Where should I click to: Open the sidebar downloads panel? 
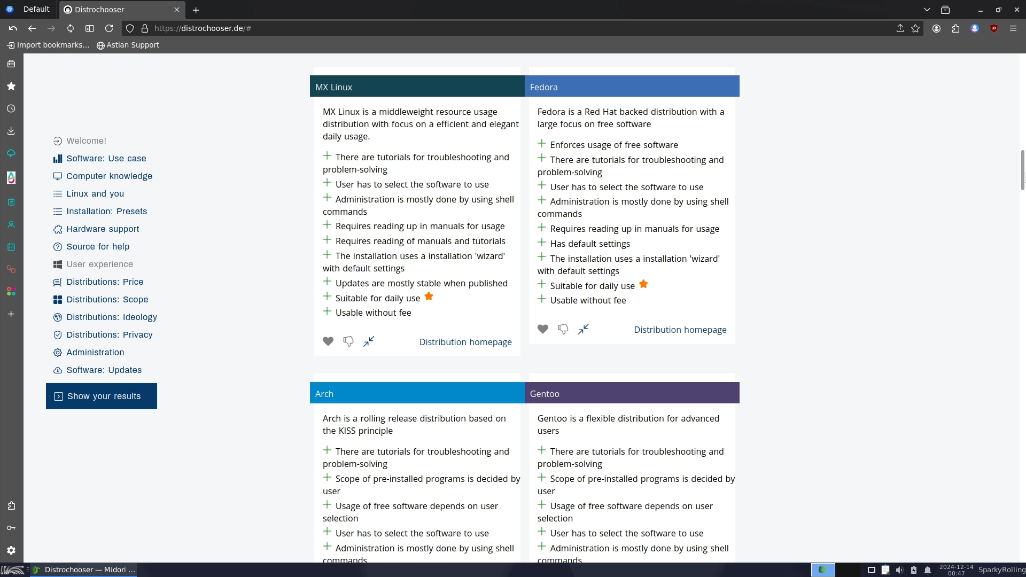[x=11, y=131]
